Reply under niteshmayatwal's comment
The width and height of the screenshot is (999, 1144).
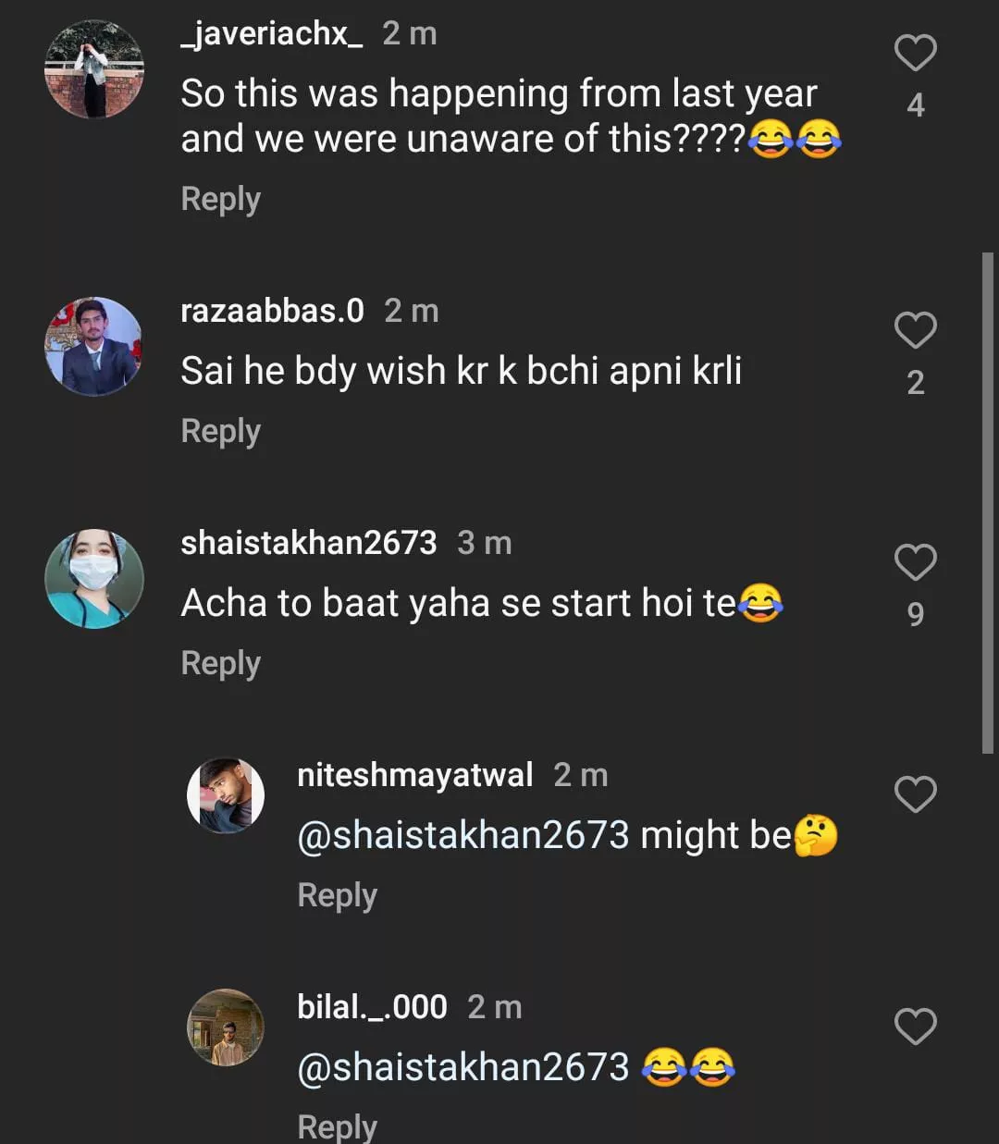pos(337,895)
